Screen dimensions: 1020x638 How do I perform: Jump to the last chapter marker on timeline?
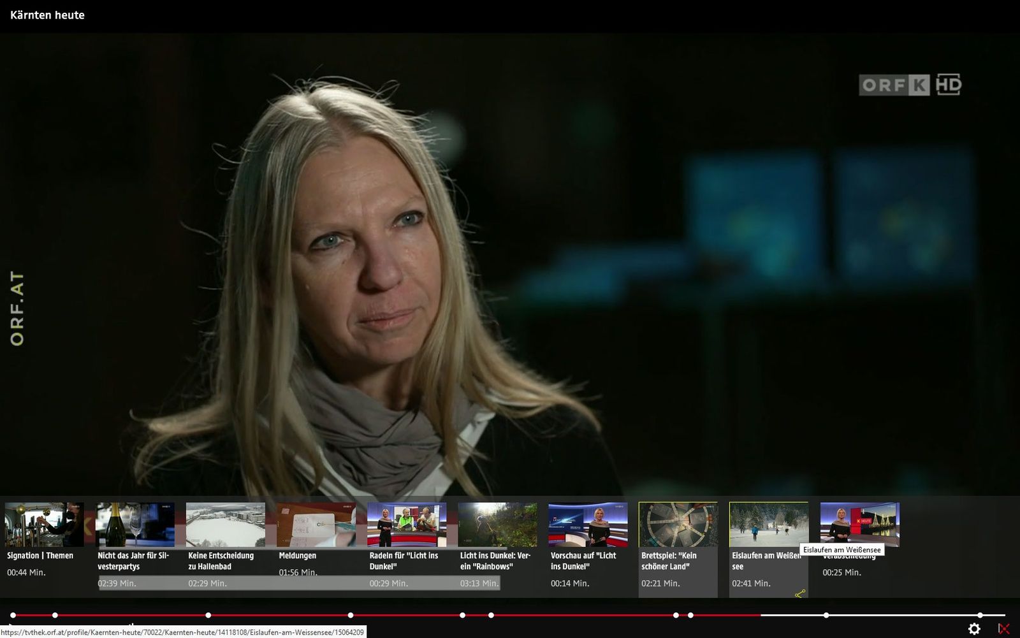[980, 615]
